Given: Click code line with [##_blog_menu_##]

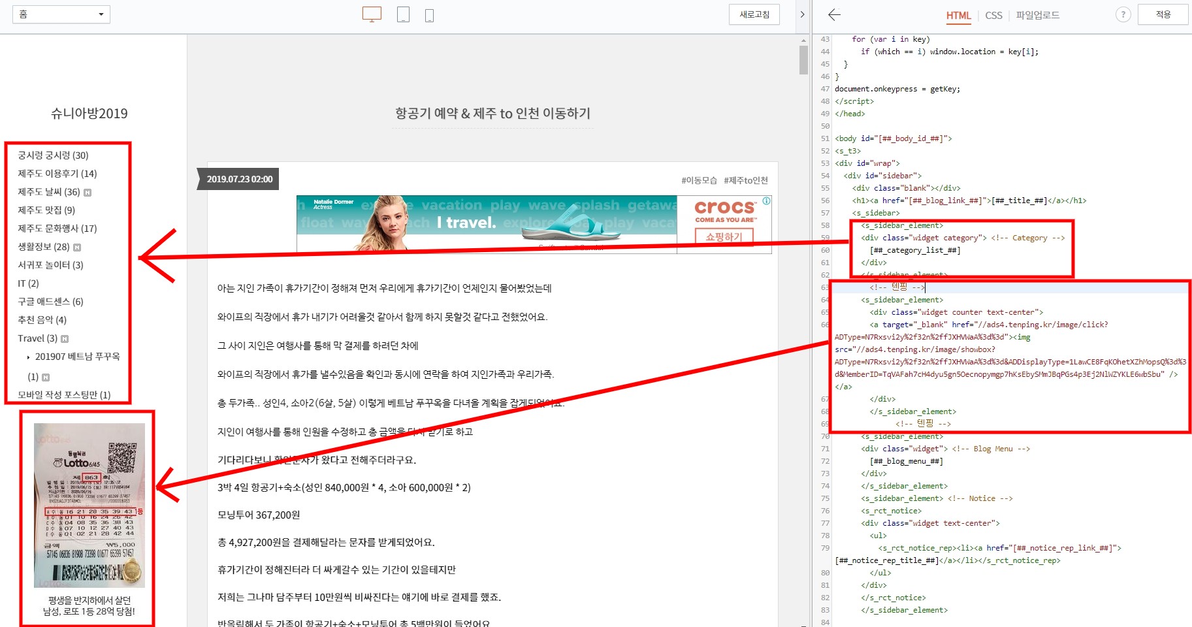Looking at the screenshot, I should (906, 461).
